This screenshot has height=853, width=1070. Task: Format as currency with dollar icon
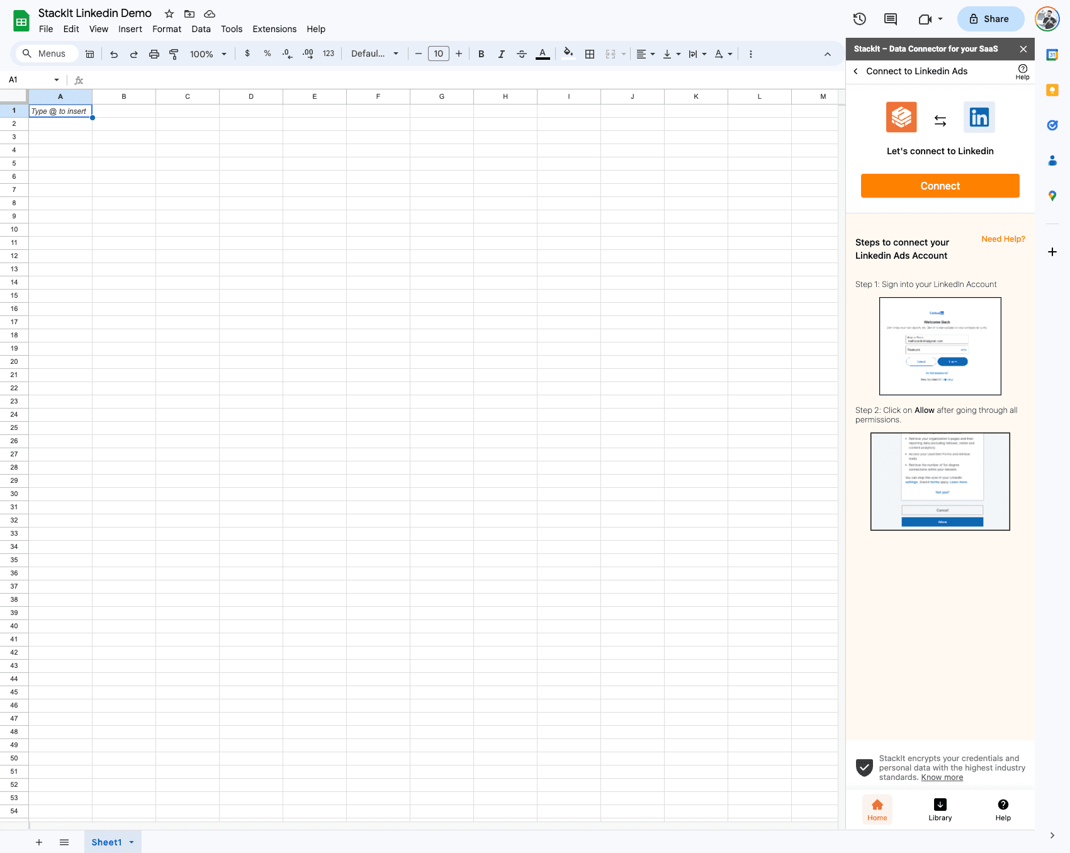pyautogui.click(x=247, y=54)
